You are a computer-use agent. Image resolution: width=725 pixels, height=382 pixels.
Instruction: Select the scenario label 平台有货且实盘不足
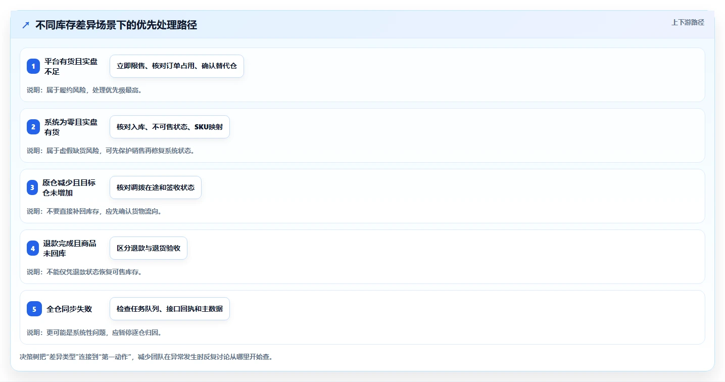(x=71, y=66)
